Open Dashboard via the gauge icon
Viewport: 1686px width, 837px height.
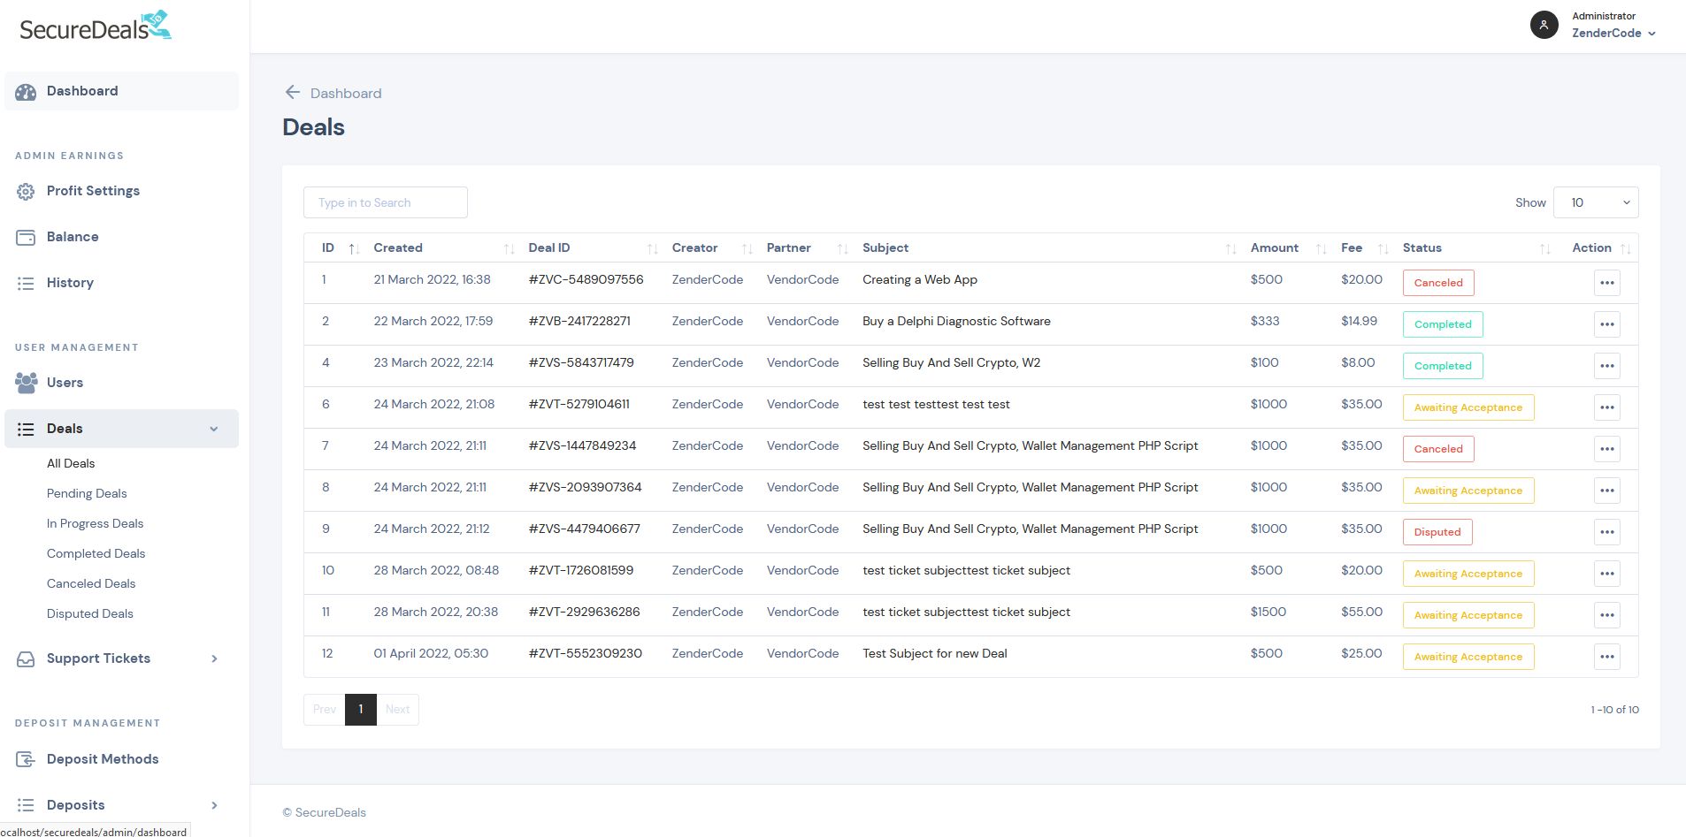(x=26, y=92)
